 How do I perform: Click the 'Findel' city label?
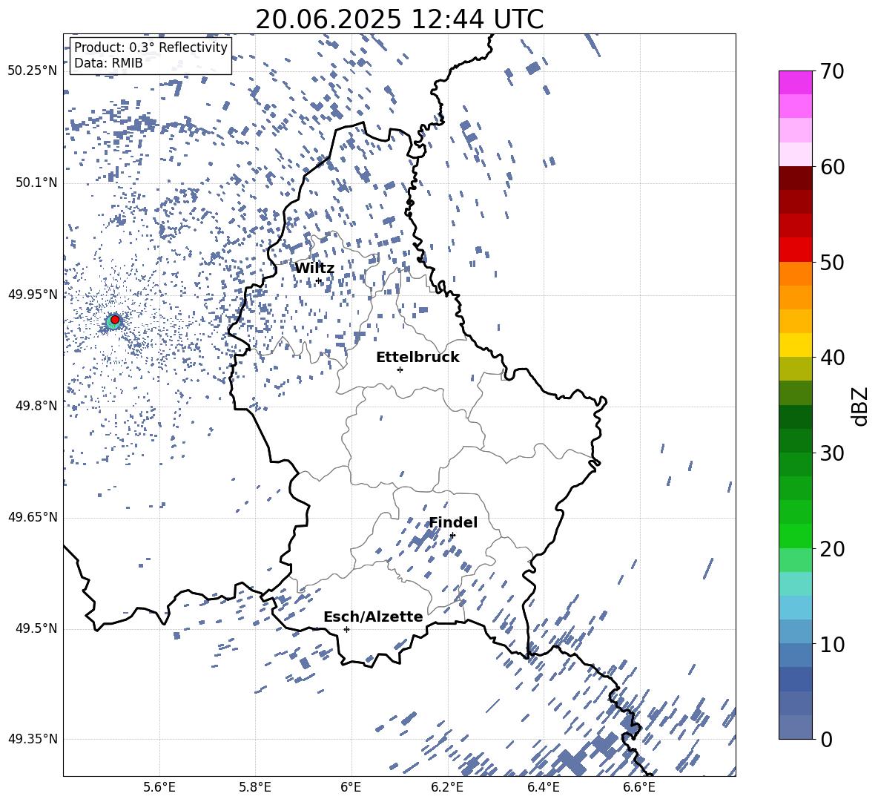click(x=453, y=522)
